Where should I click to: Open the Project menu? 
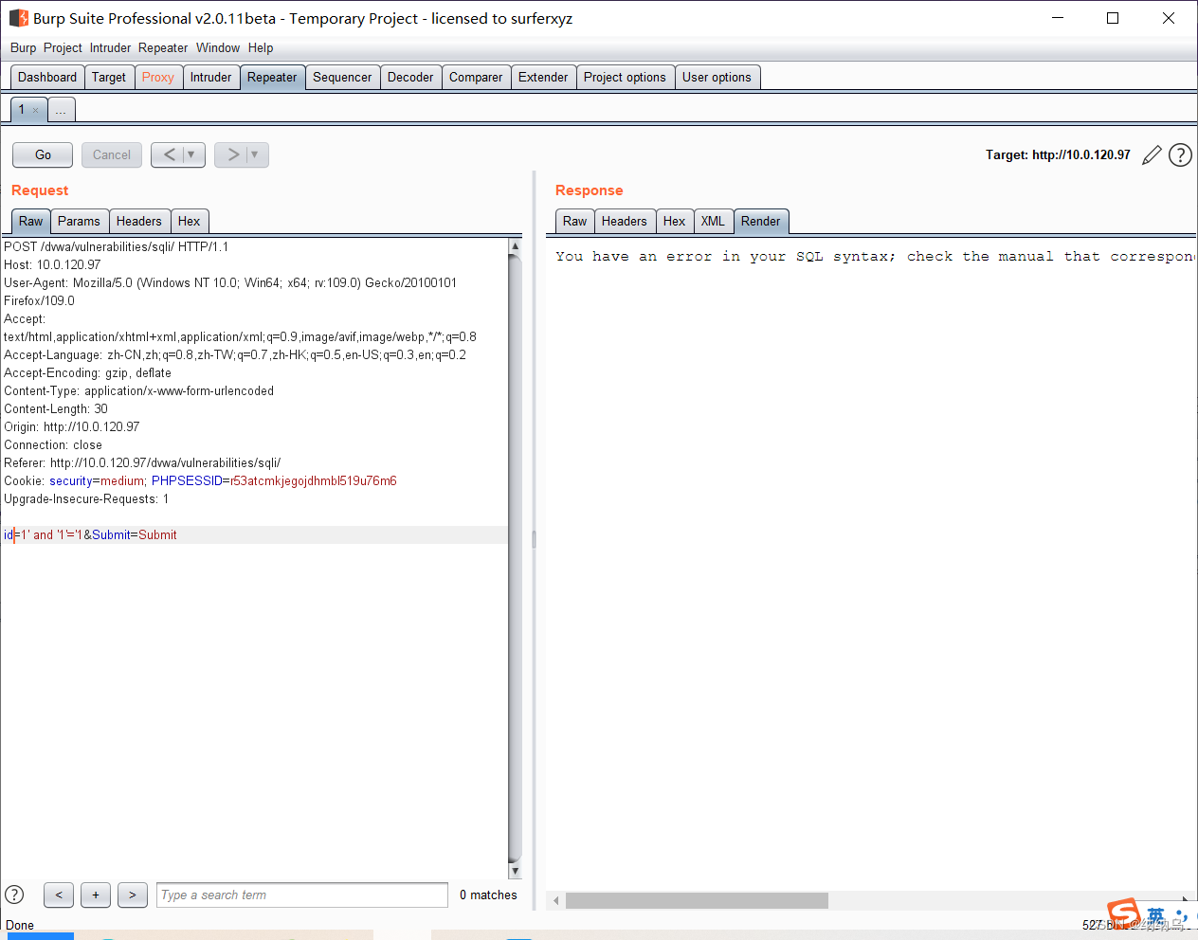click(x=63, y=47)
